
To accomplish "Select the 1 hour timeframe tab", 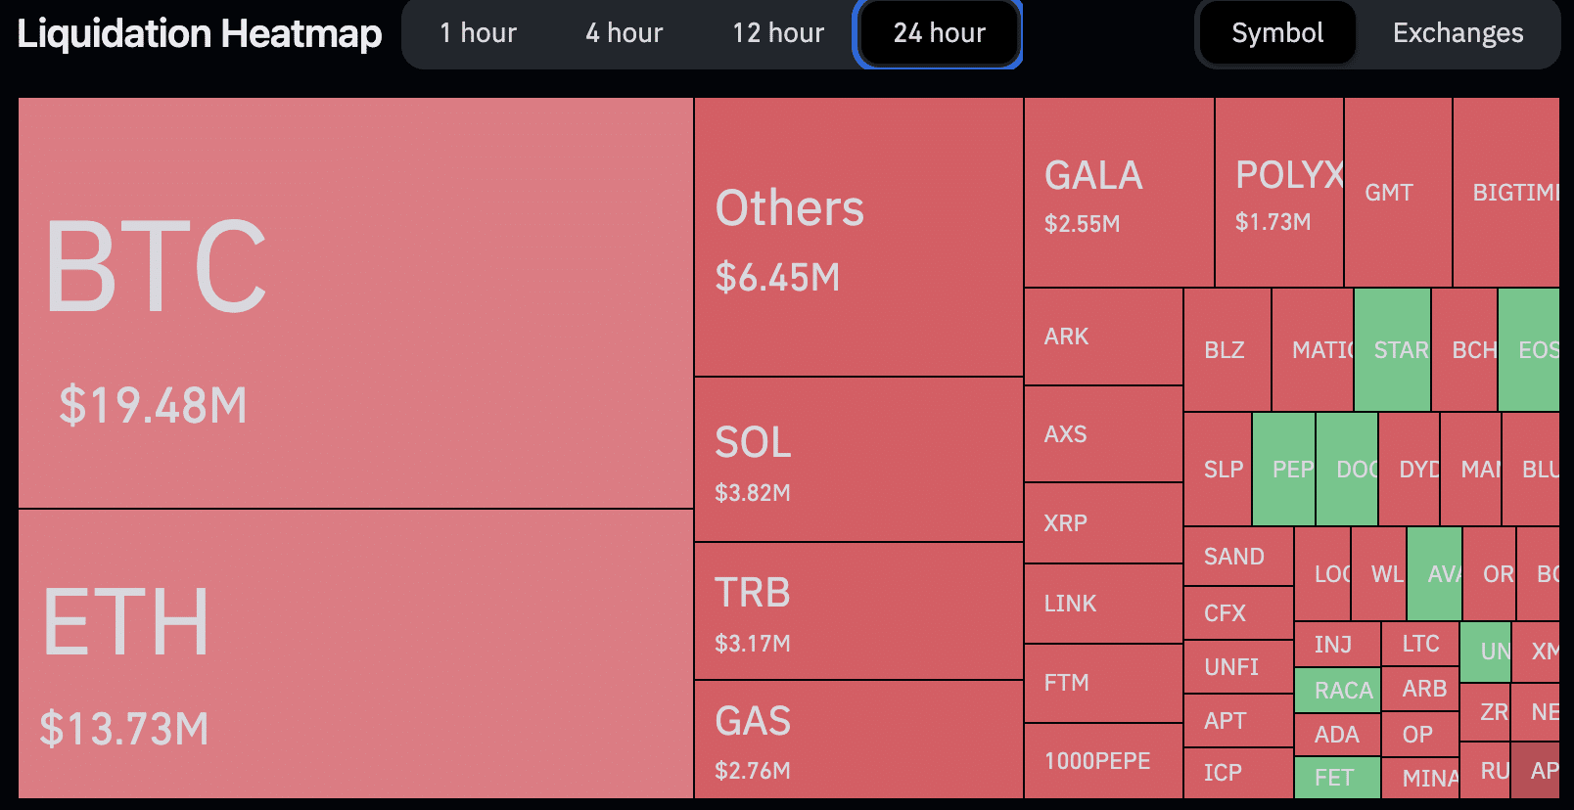I will tap(478, 33).
